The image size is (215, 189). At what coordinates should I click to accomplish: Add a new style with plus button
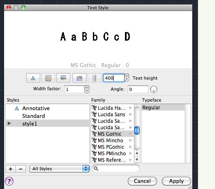[x=11, y=169]
